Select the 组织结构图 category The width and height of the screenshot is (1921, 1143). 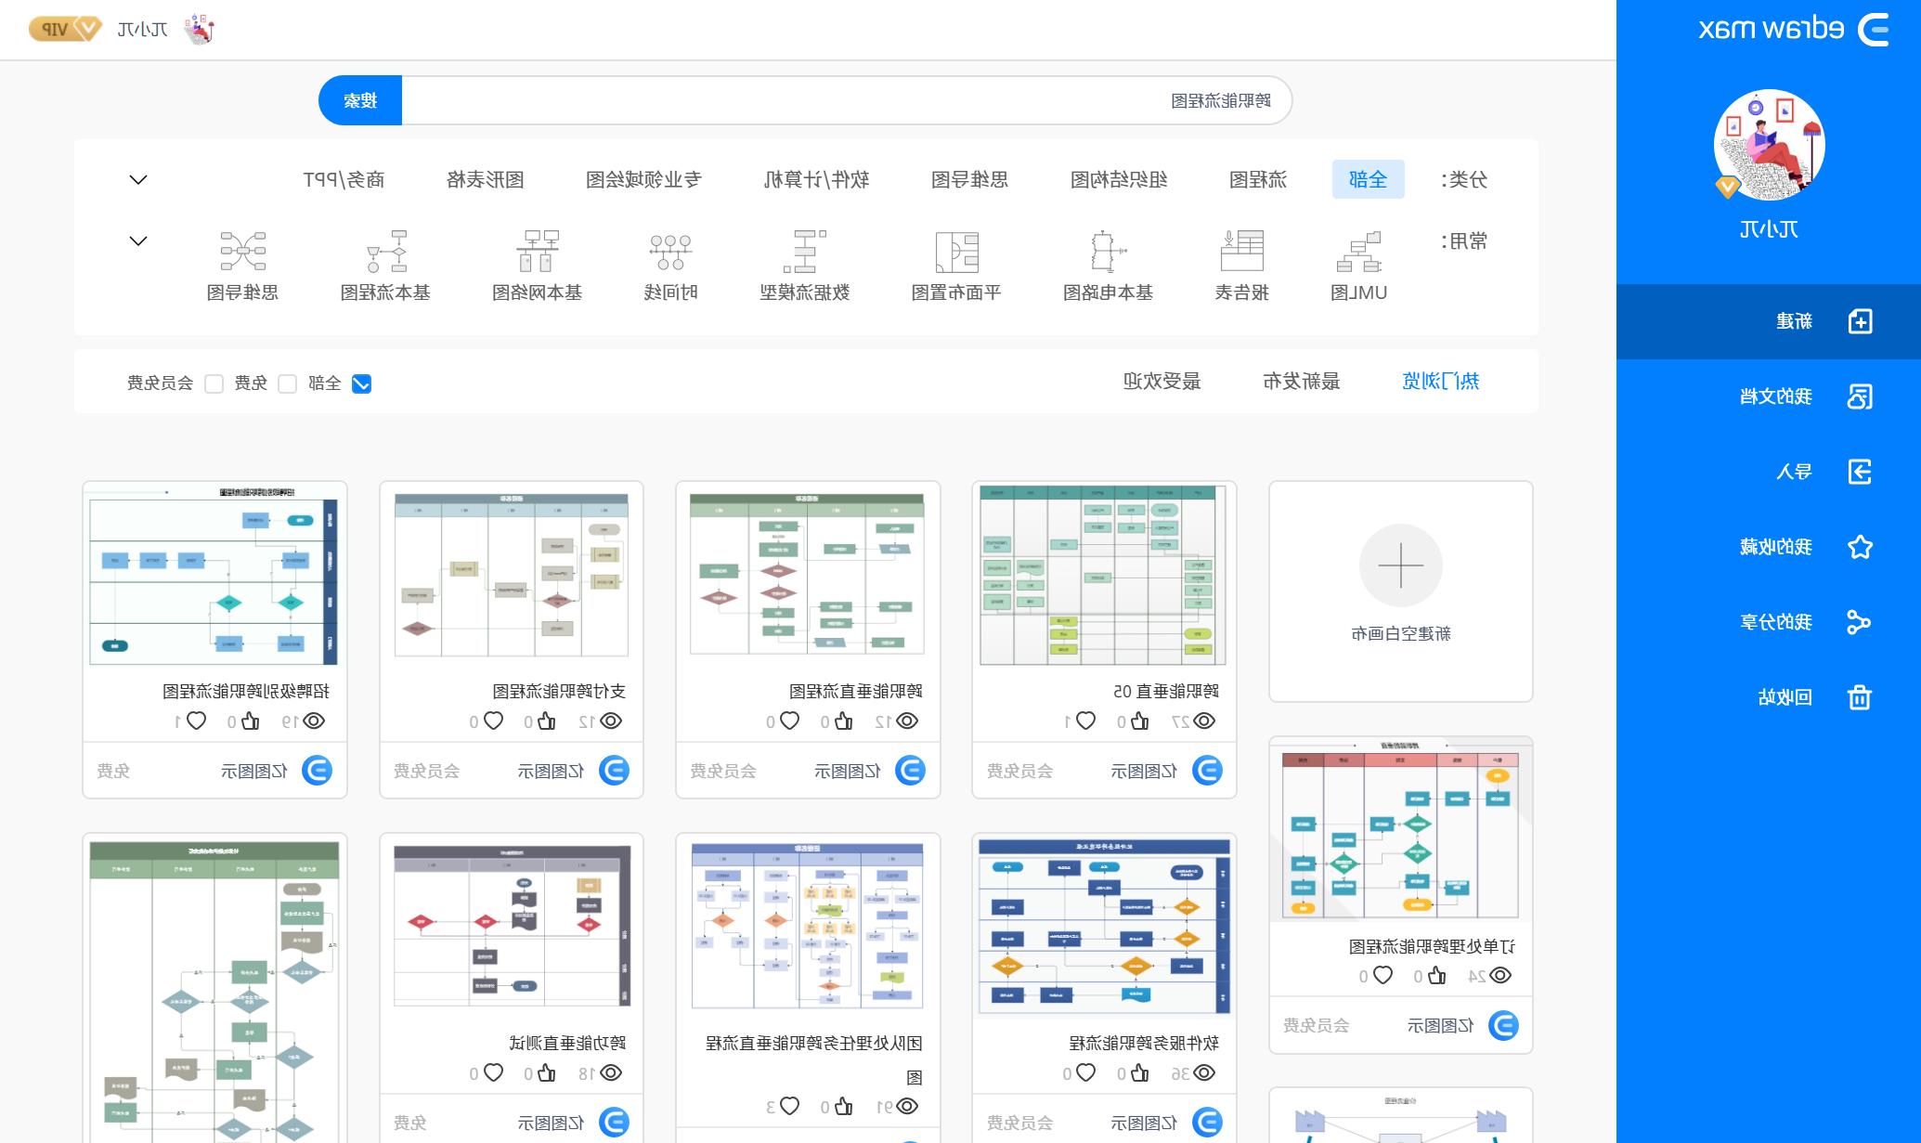(1119, 179)
